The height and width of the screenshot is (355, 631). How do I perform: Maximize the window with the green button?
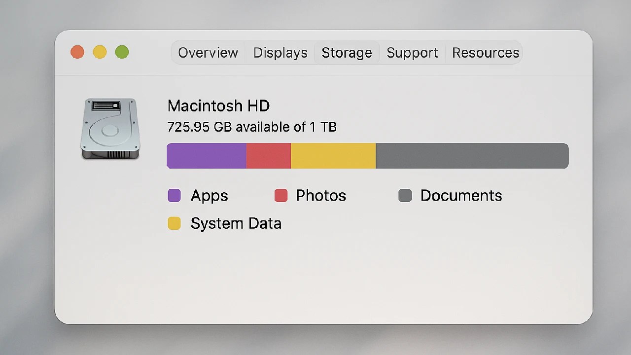point(122,52)
